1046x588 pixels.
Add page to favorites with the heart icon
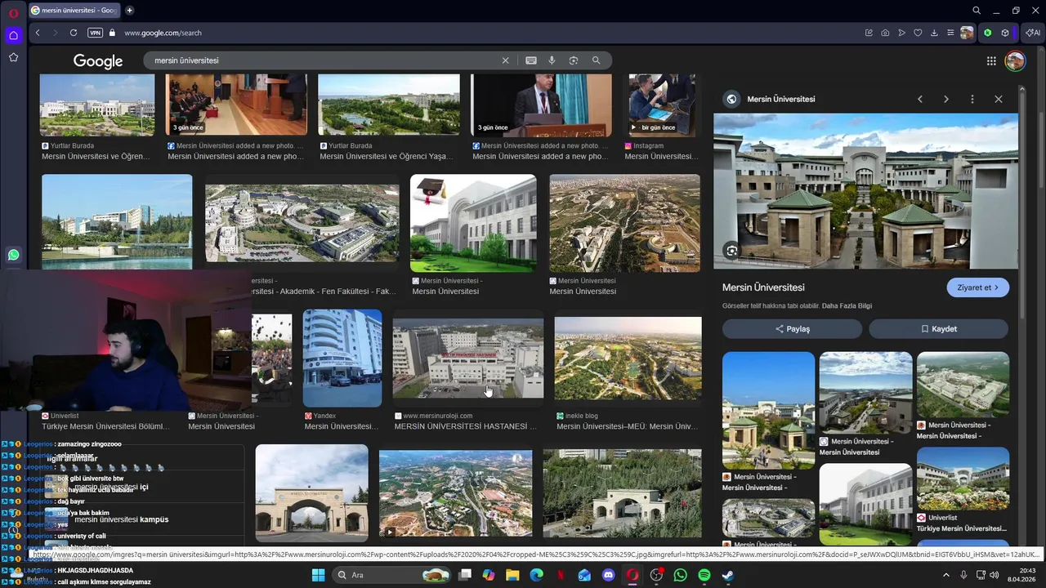[x=918, y=33]
